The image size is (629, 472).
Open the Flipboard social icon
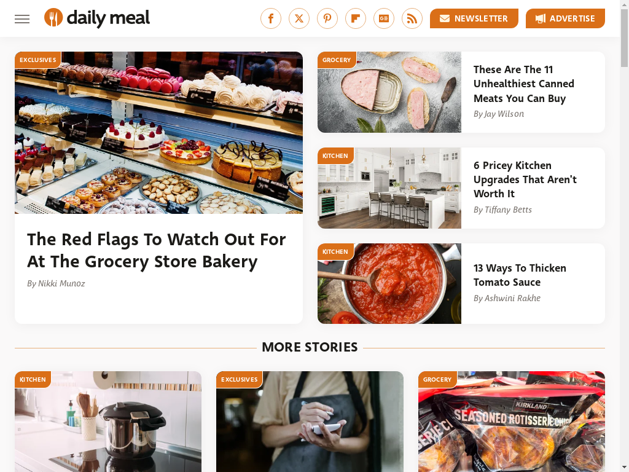pos(356,18)
